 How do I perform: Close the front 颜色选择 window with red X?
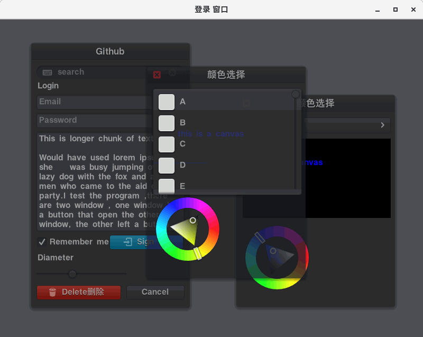coord(157,75)
